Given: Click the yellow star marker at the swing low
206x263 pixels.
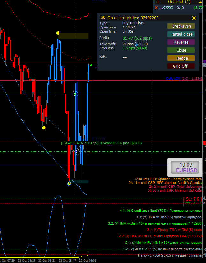Looking at the screenshot, I should 44,128.
